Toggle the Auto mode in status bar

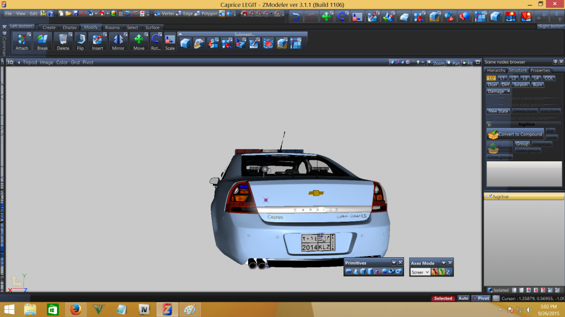463,298
